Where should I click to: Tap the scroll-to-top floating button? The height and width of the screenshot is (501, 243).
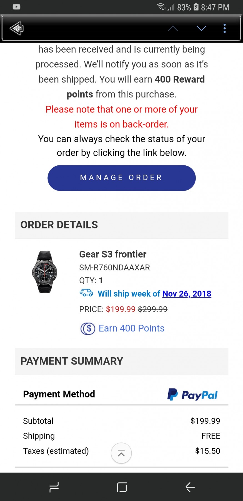pos(121,453)
